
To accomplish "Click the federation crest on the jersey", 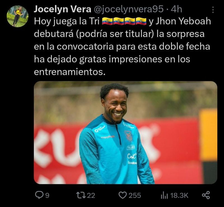I will pos(128,136).
